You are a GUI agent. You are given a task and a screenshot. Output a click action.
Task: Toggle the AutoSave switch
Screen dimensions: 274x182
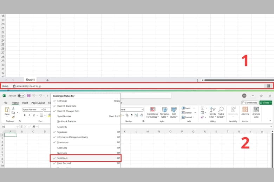click(x=21, y=96)
